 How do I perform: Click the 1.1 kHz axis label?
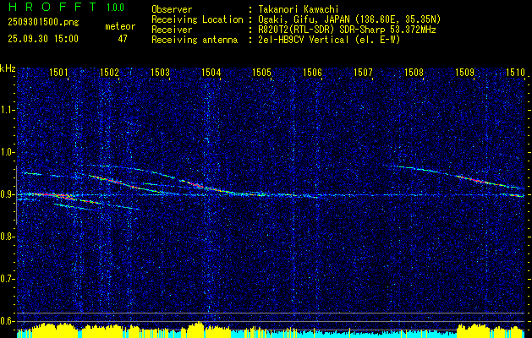[x=7, y=110]
